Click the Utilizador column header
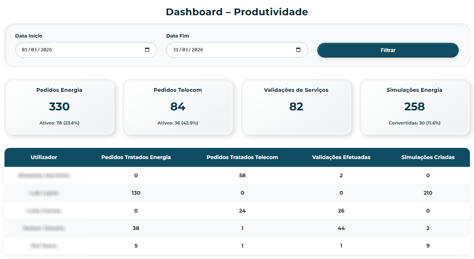This screenshot has width=474, height=259. tap(44, 157)
